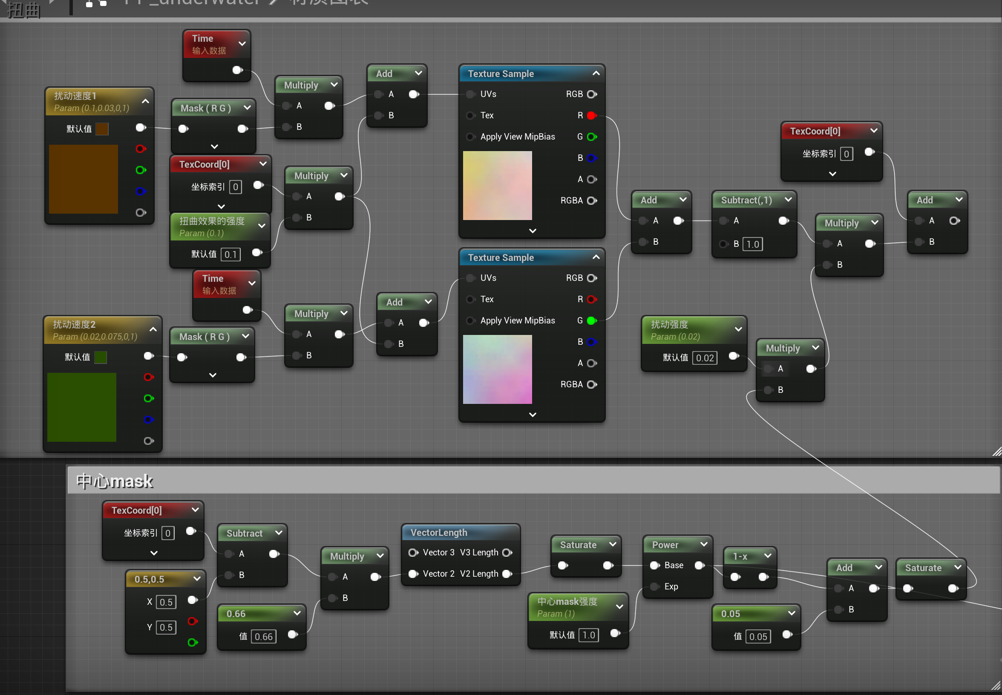The height and width of the screenshot is (695, 1002).
Task: Click the 中心mask强度 default value field 1.0
Action: [588, 635]
